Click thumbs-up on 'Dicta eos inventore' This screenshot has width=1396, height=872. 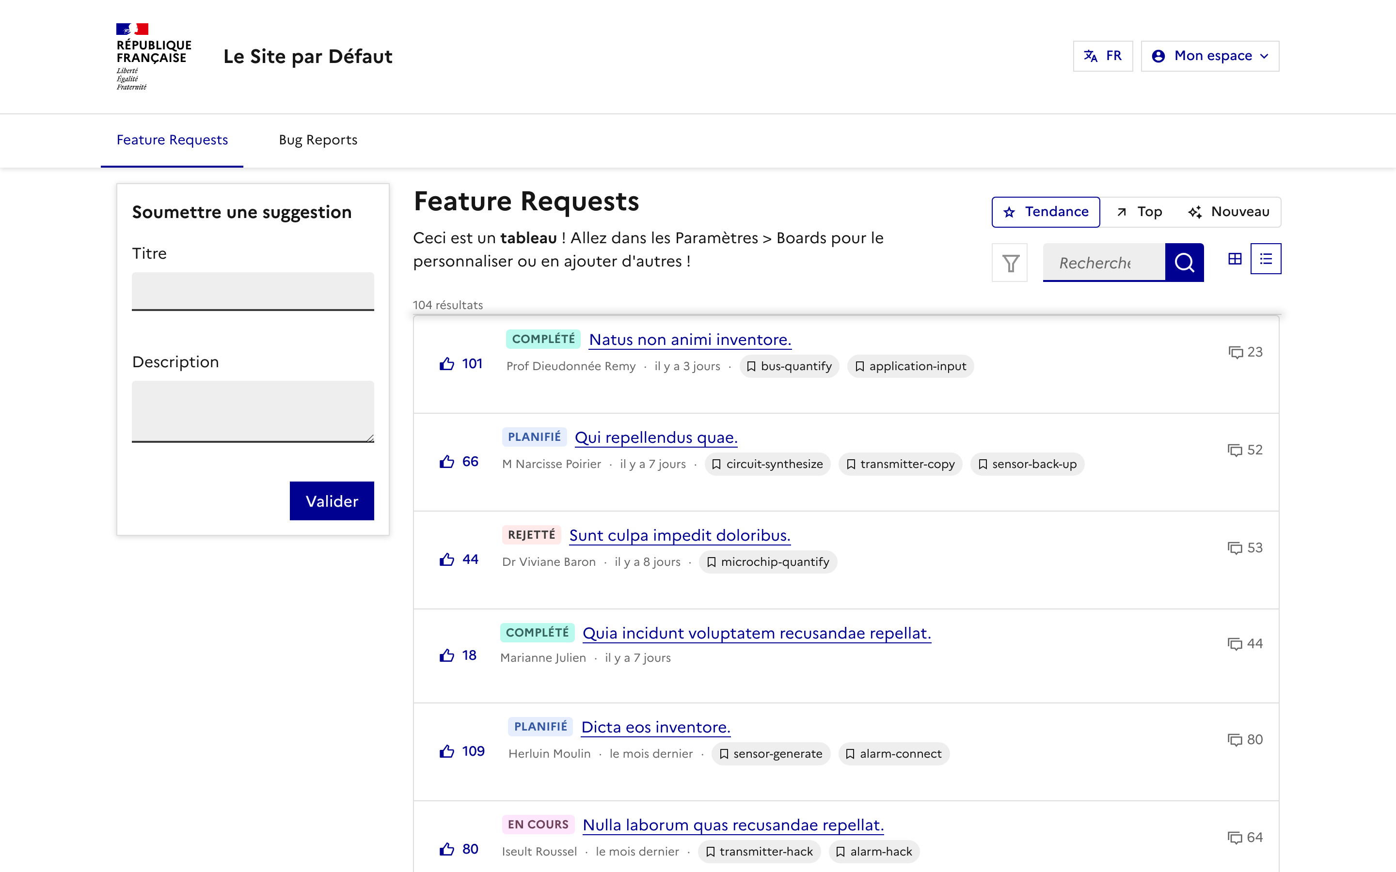tap(447, 751)
